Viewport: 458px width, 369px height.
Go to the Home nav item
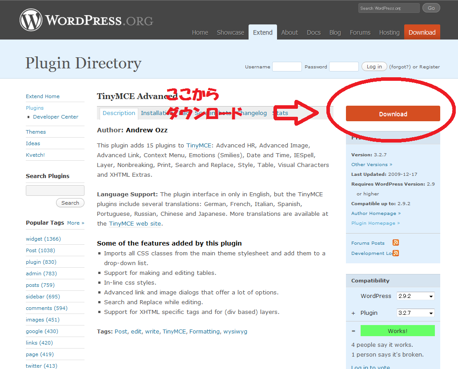(x=200, y=32)
